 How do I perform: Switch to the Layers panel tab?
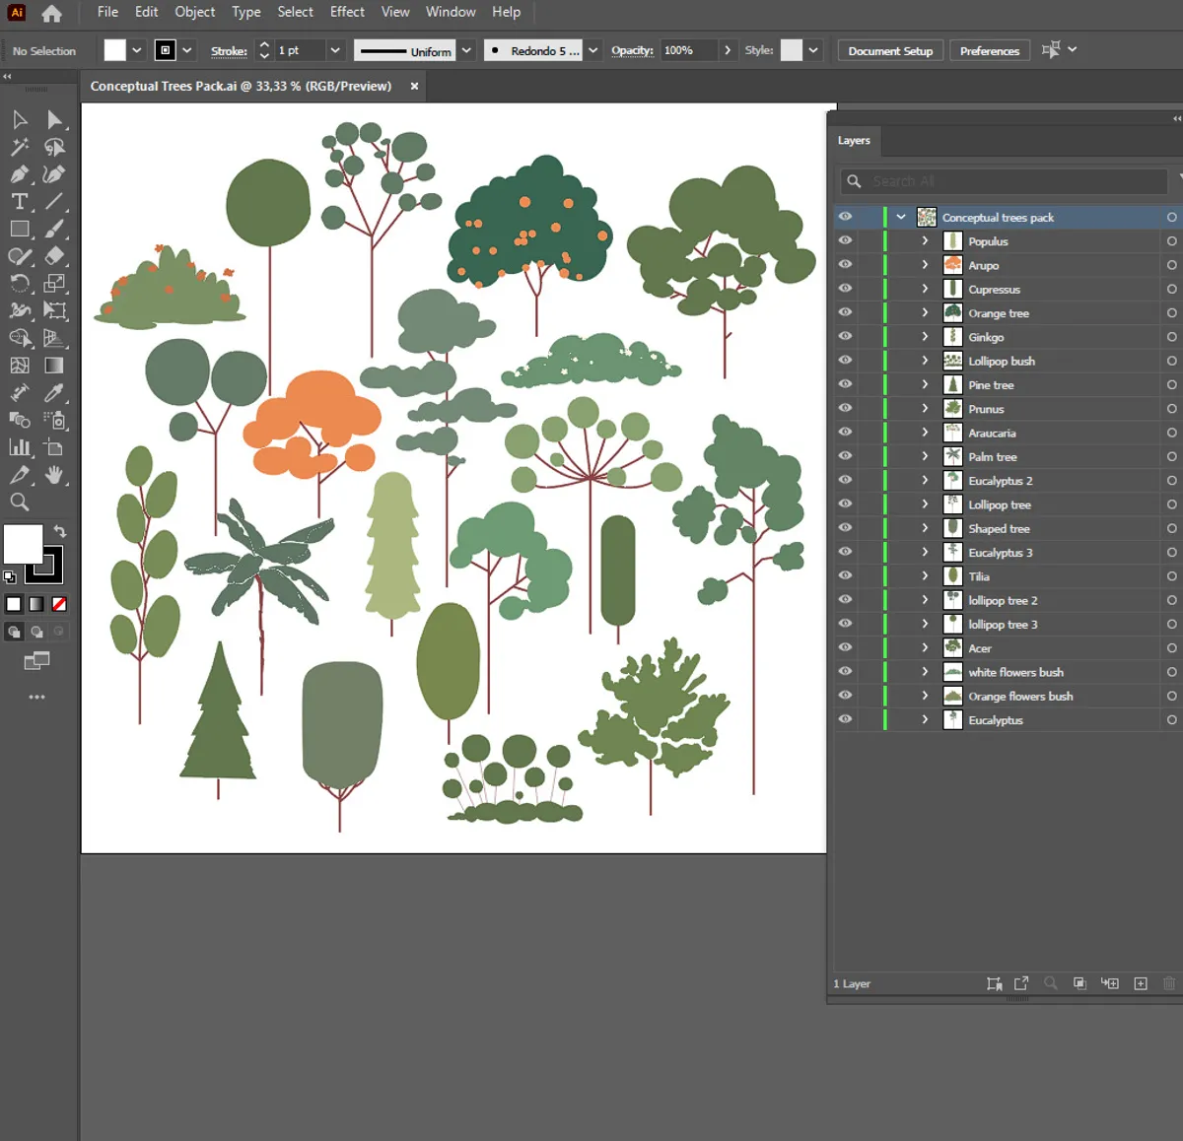click(854, 141)
